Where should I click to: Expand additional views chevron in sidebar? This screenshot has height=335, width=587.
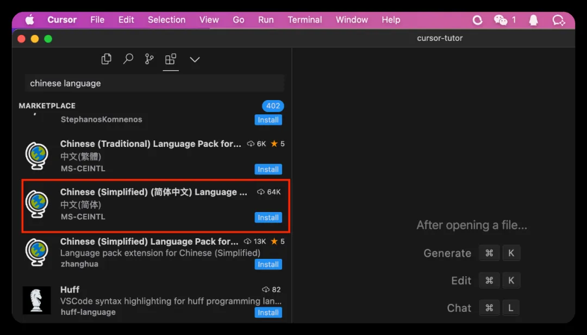(x=195, y=59)
